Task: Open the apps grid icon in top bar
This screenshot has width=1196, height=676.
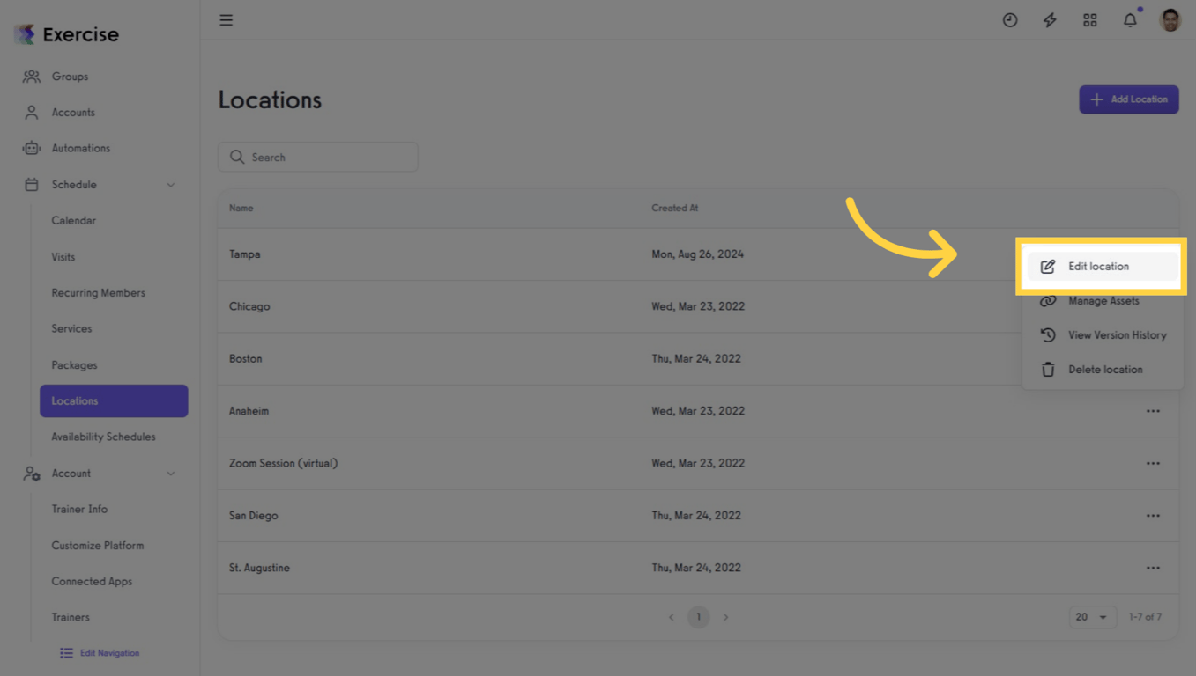Action: (x=1090, y=19)
